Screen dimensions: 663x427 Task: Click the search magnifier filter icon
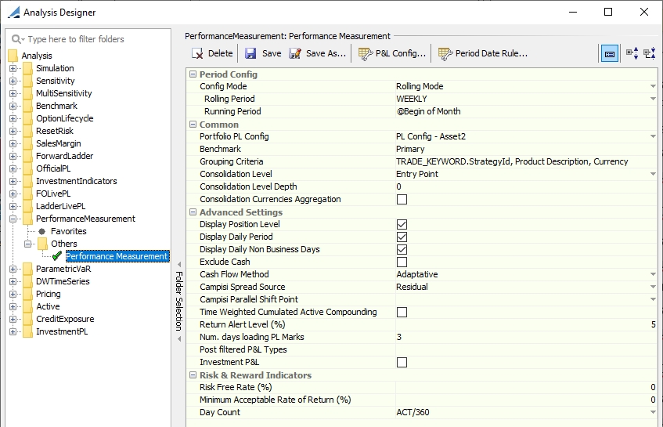coord(18,39)
